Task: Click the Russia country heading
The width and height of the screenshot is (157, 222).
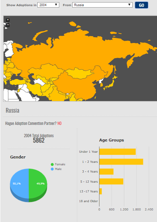Action: coord(13,110)
